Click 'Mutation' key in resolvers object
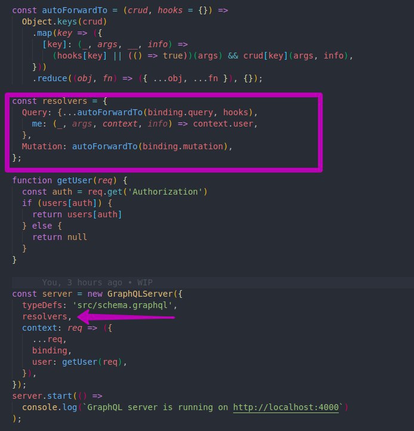414x431 pixels. (42, 146)
